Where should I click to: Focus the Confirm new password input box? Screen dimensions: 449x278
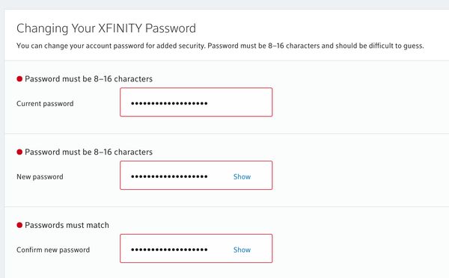[196, 249]
